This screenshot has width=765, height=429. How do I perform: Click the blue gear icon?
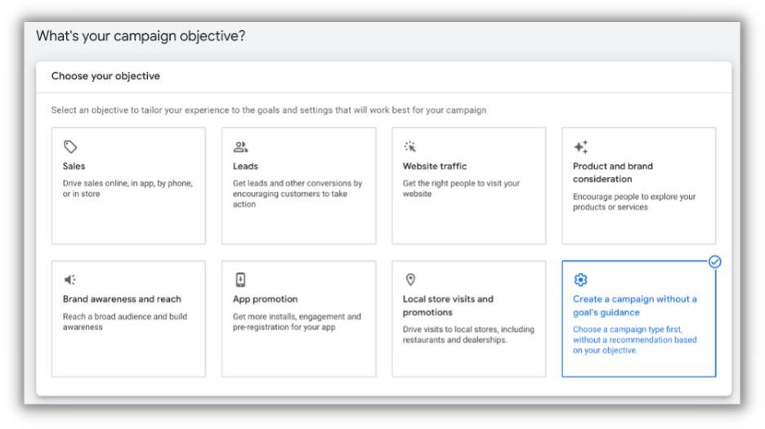[580, 280]
